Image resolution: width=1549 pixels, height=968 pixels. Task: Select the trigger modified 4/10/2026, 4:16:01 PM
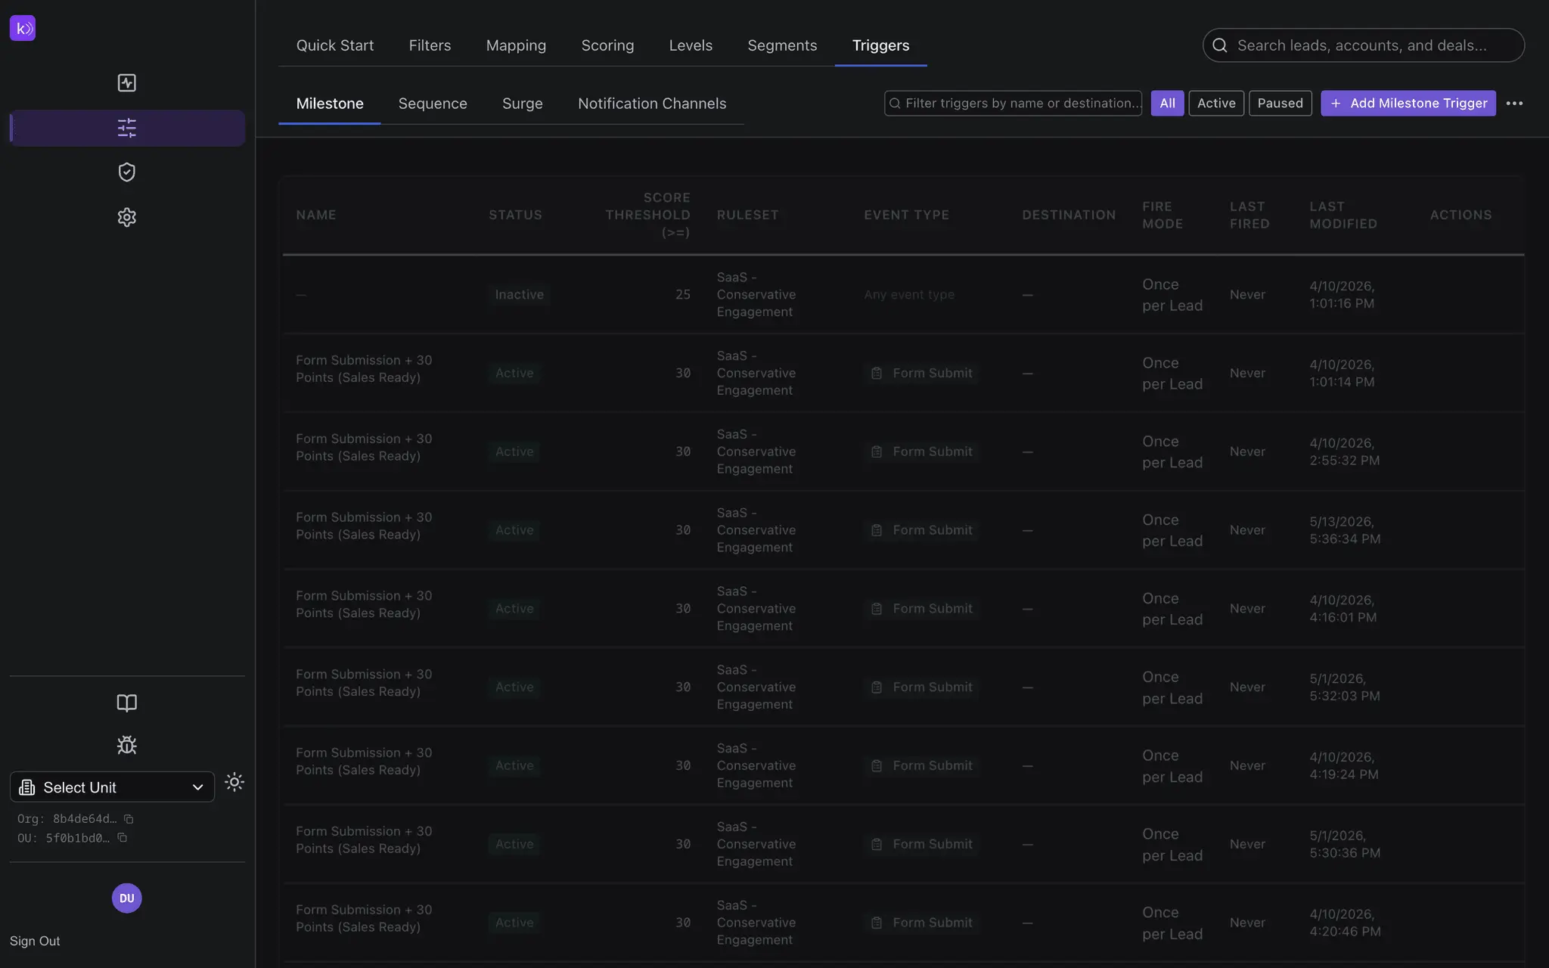click(903, 609)
